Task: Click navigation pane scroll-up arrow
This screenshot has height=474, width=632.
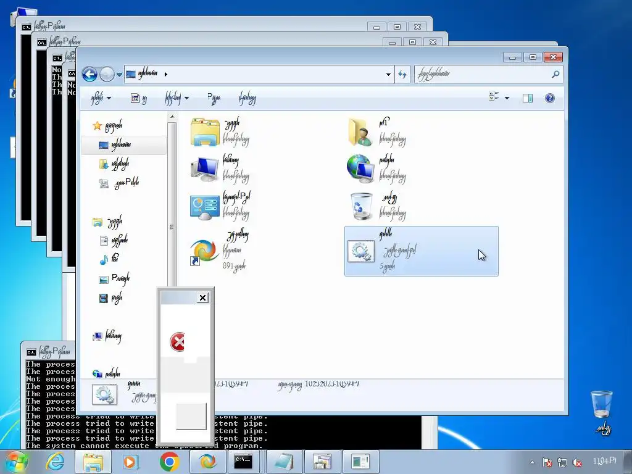Action: [172, 117]
